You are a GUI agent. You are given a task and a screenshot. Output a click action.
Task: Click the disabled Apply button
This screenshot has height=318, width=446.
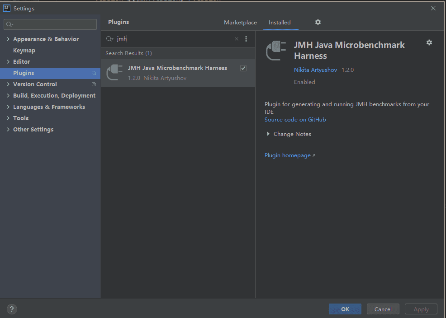pyautogui.click(x=421, y=309)
